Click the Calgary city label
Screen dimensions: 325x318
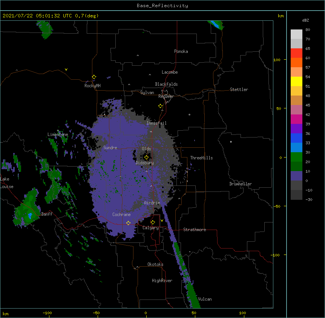(x=150, y=228)
